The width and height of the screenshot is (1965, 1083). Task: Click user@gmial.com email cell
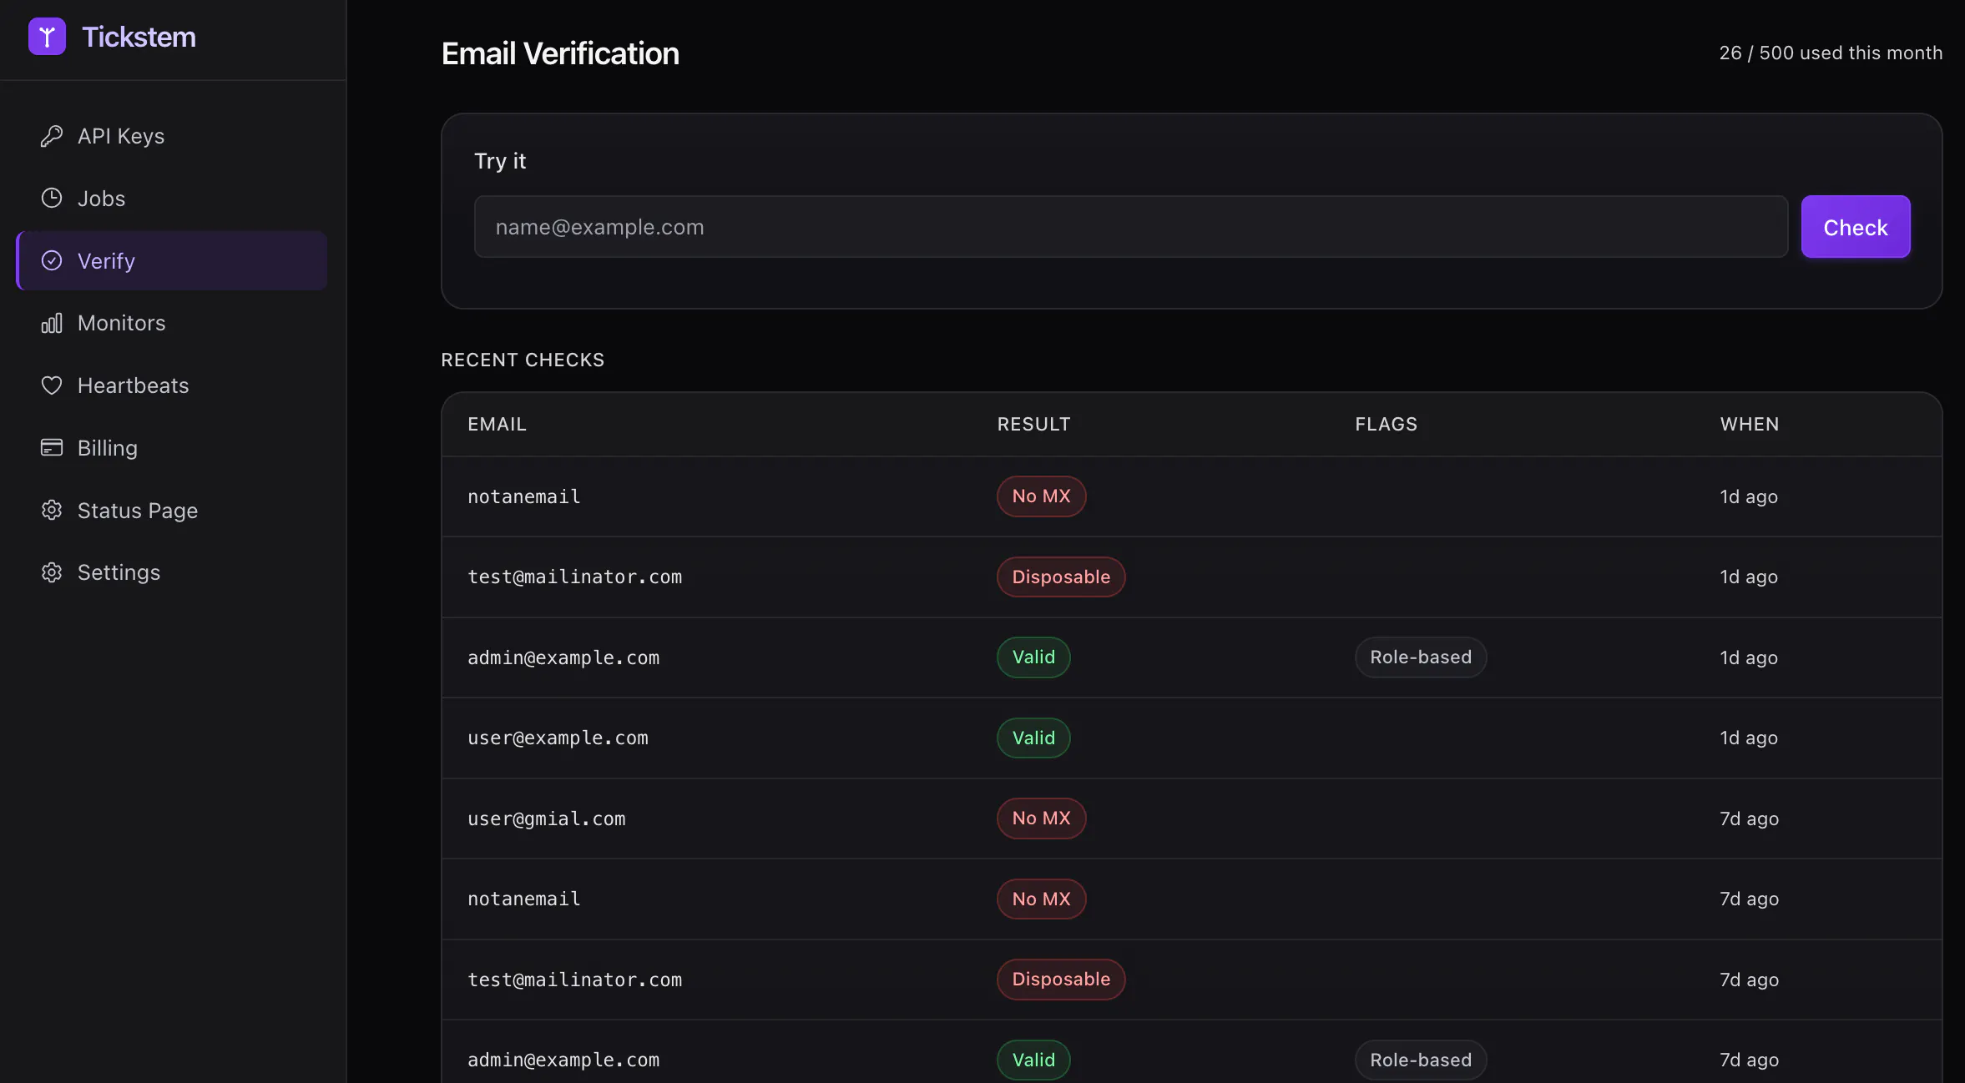pos(546,819)
